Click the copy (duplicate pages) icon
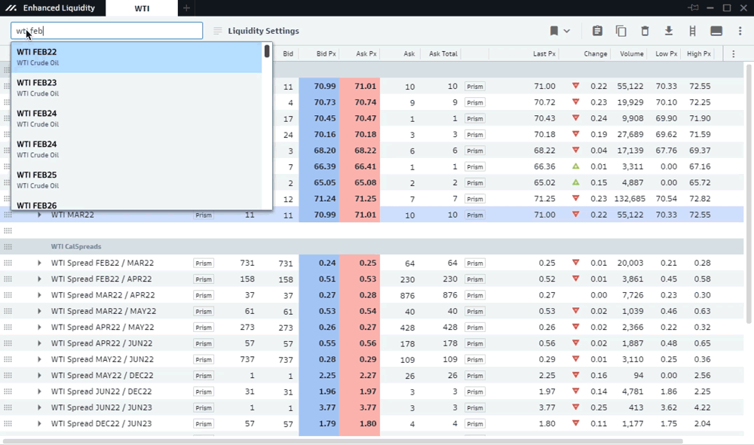Screen dimensions: 754x445 pyautogui.click(x=621, y=31)
